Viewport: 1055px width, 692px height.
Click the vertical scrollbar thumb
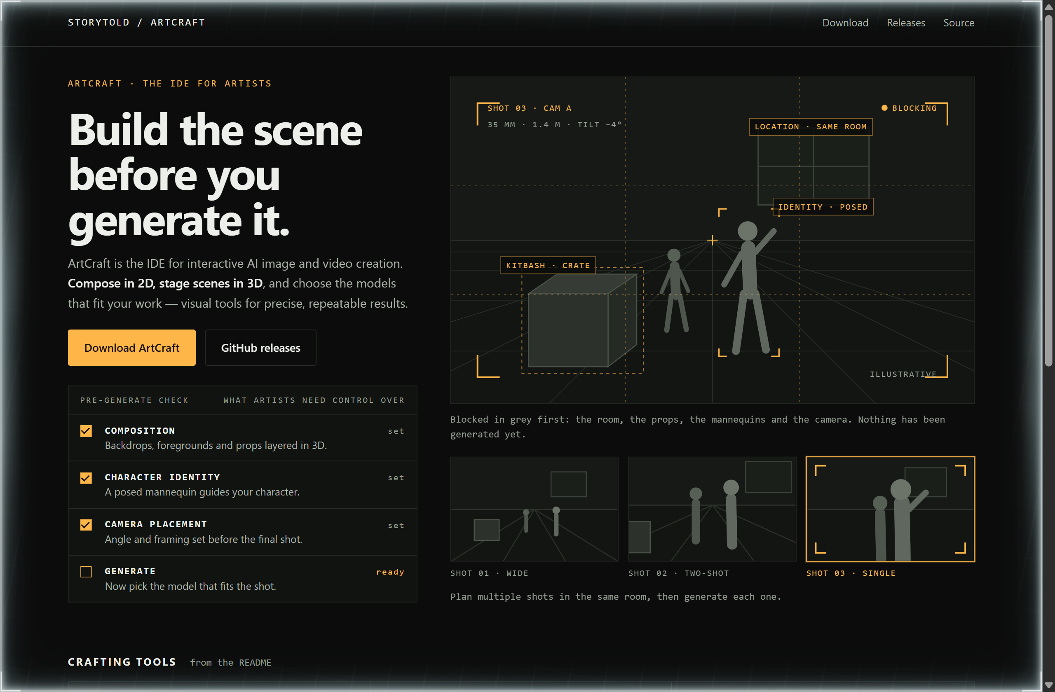click(x=1048, y=190)
